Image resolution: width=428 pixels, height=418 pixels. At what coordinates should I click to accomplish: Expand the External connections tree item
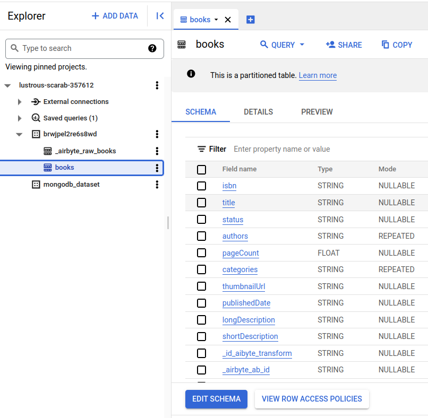(x=20, y=101)
